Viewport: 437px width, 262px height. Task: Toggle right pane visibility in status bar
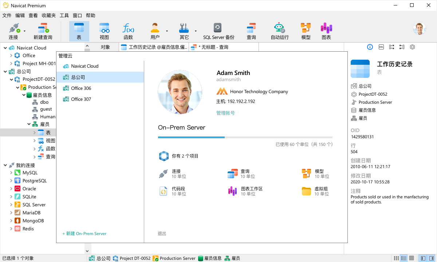pyautogui.click(x=430, y=258)
